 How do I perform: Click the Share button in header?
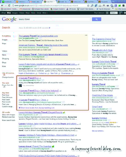coord(114,13)
